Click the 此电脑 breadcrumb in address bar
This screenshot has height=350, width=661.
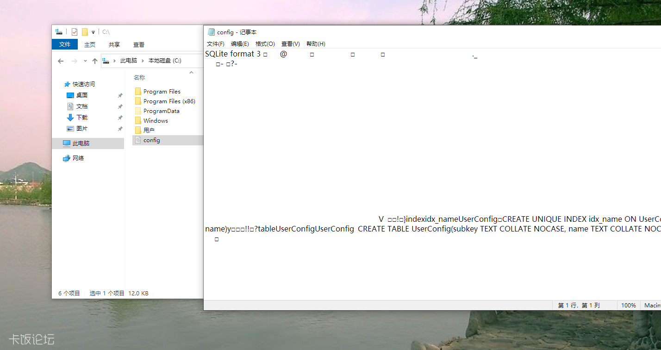pyautogui.click(x=128, y=61)
